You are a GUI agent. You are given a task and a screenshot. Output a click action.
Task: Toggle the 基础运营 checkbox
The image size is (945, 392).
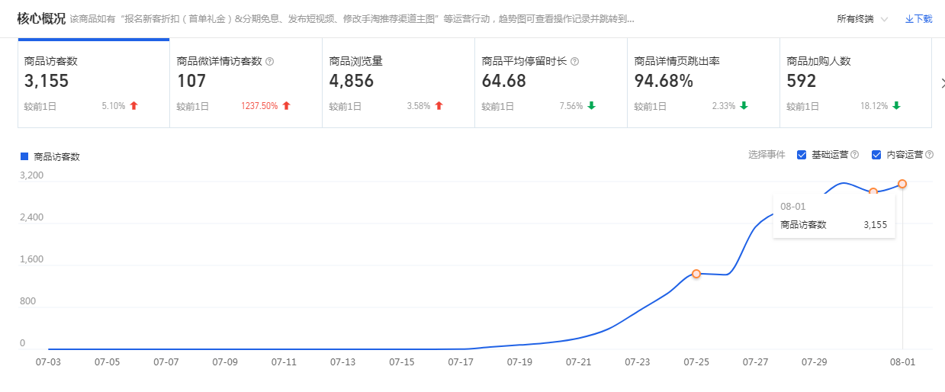802,155
